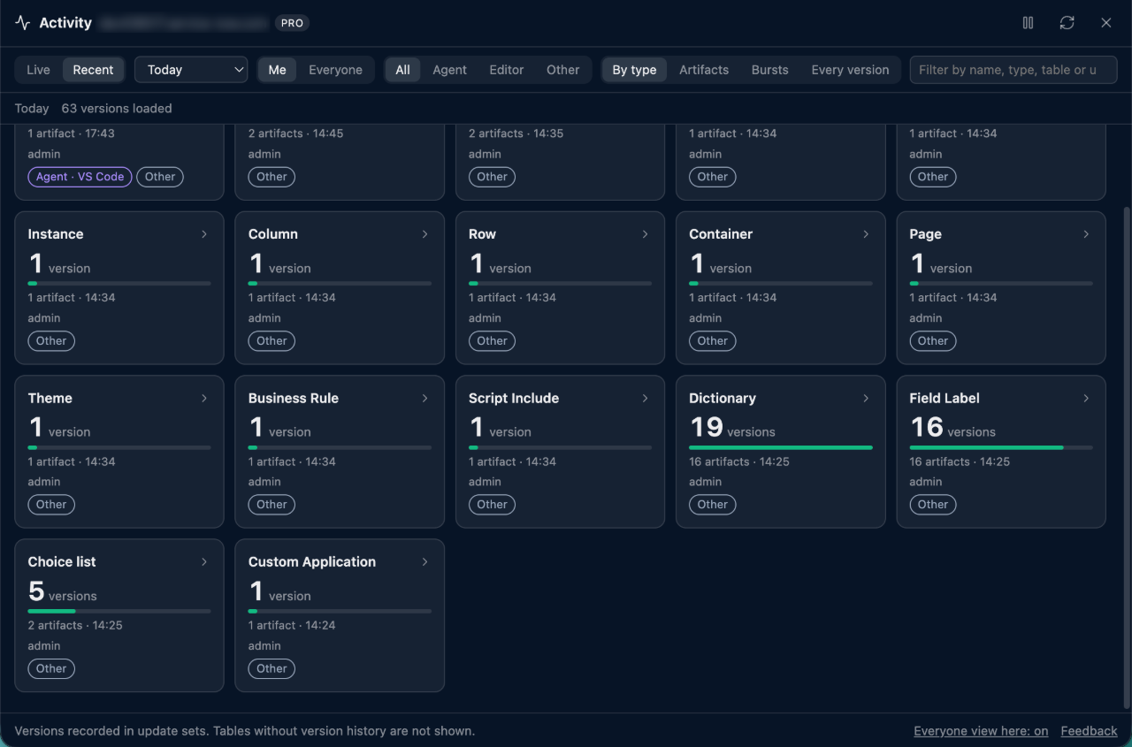
Task: Click the '19 versions' count on Dictionary
Action: pyautogui.click(x=732, y=427)
